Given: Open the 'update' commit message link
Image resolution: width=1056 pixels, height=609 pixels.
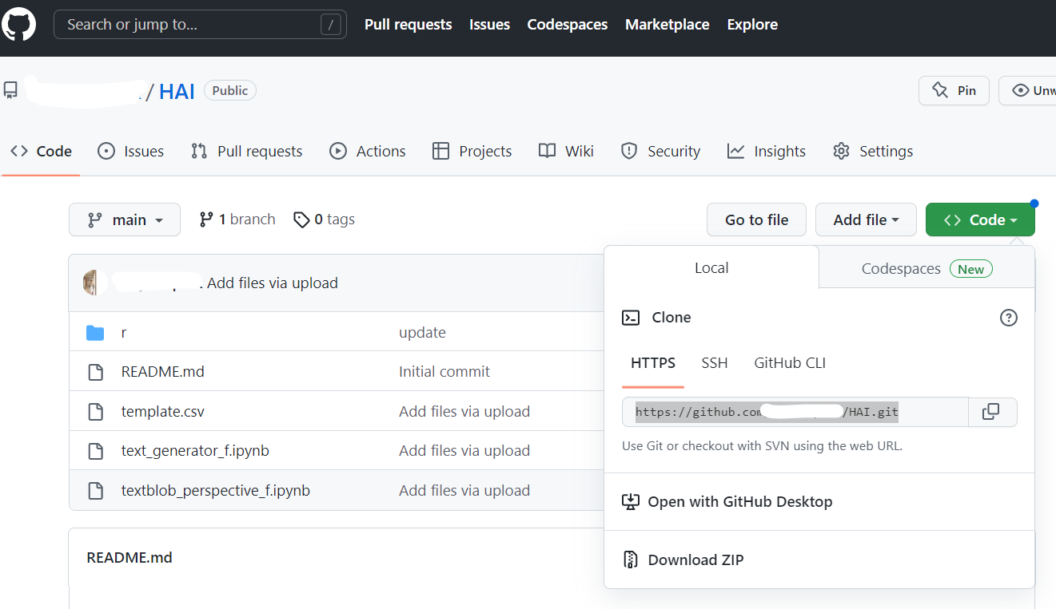Looking at the screenshot, I should [422, 332].
